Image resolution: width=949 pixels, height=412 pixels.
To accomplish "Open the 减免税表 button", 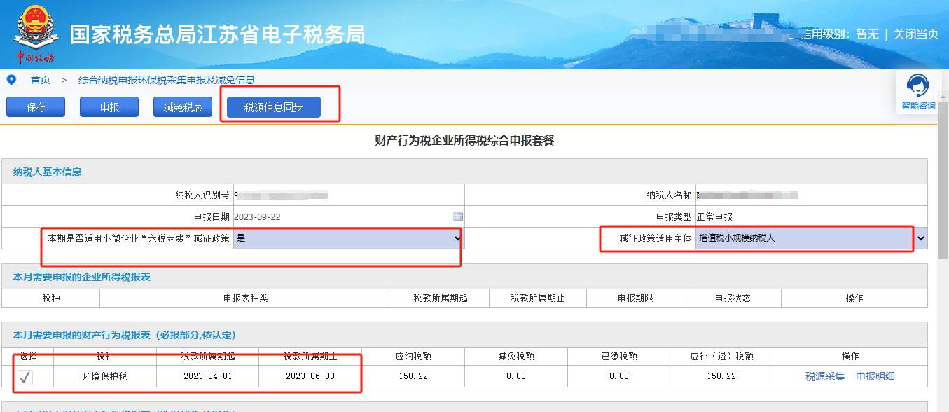I will [x=183, y=107].
